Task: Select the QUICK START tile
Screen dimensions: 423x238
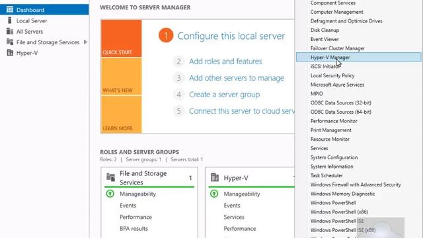Action: [x=122, y=38]
